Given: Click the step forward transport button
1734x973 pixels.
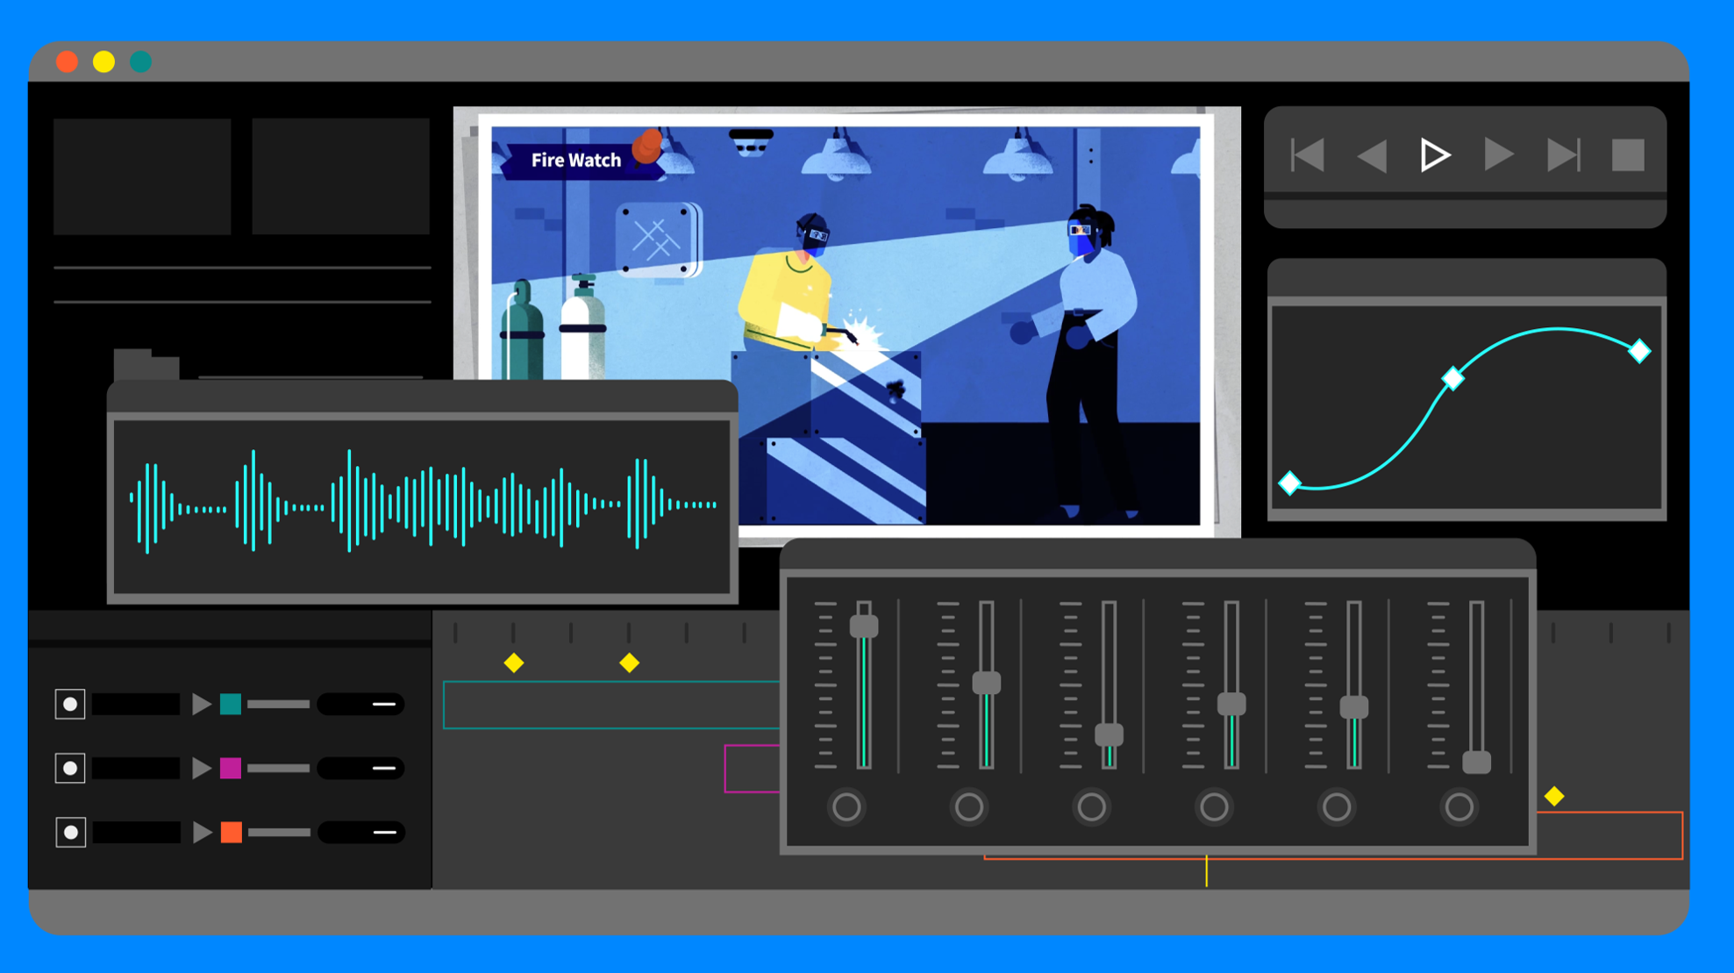Looking at the screenshot, I should coord(1499,155).
